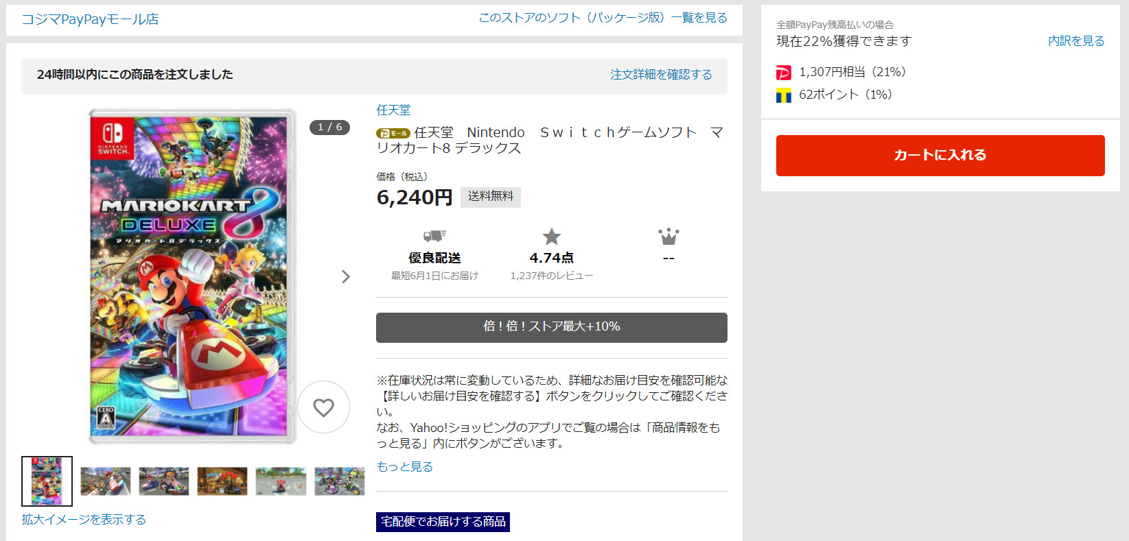This screenshot has width=1129, height=541.
Task: Open 1,237件のレビュー reviews
Action: (x=552, y=276)
